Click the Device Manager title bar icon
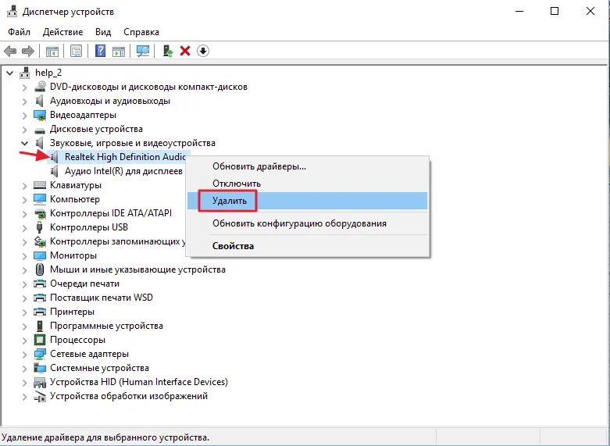 tap(12, 11)
